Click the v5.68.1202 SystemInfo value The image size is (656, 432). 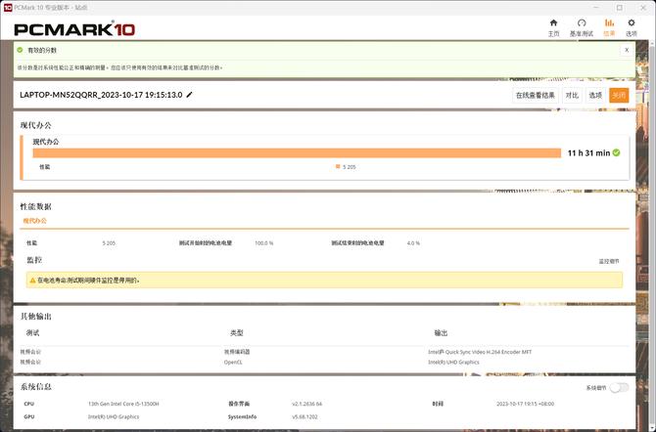click(x=305, y=417)
